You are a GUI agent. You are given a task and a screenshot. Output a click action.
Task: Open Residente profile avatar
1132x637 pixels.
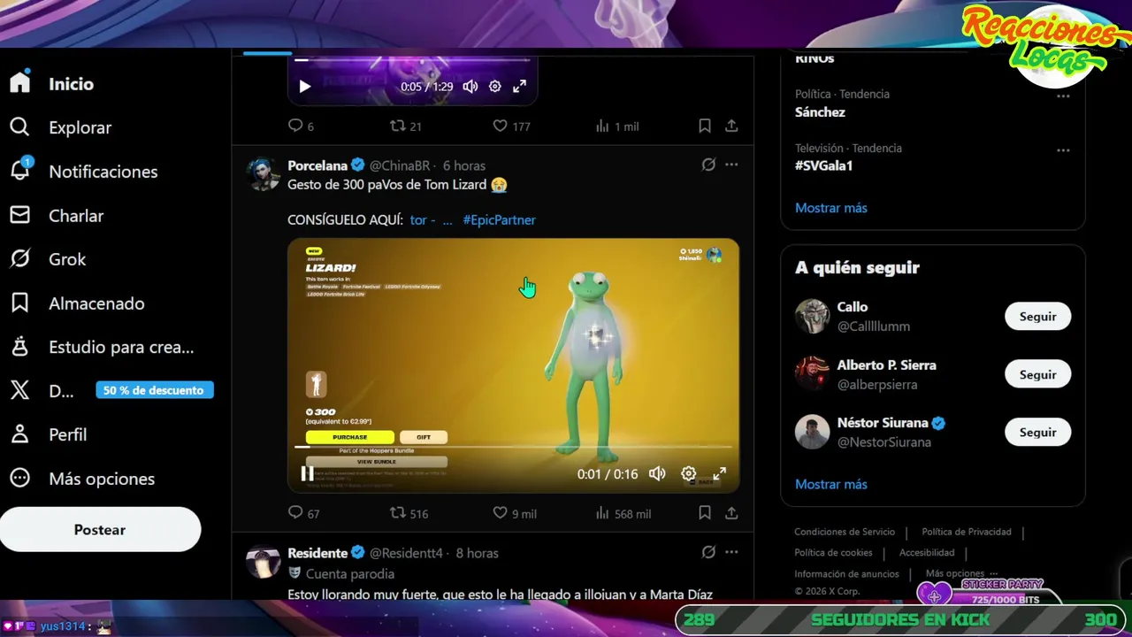pyautogui.click(x=263, y=562)
